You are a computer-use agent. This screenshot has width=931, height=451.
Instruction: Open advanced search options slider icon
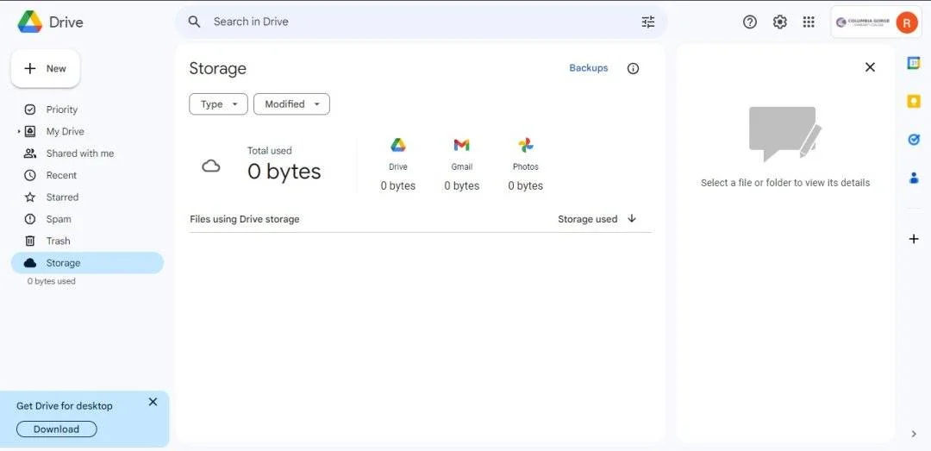pos(648,22)
